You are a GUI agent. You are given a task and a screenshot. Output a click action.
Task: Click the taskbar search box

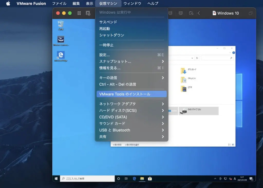coord(87,178)
